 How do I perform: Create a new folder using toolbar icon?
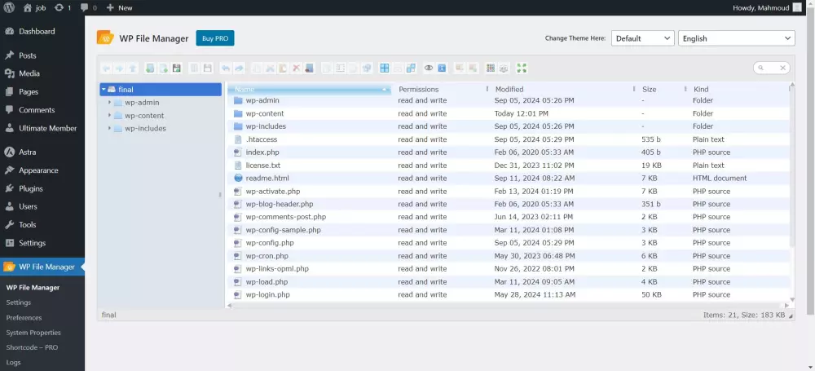(x=150, y=68)
